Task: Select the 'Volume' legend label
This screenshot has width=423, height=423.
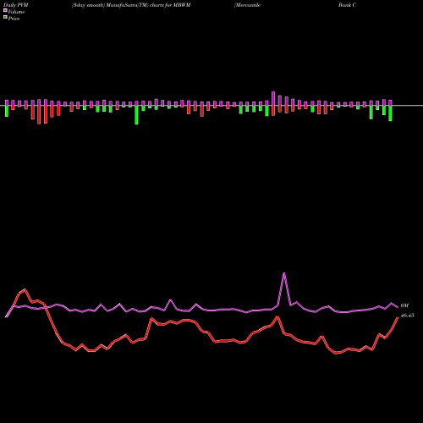Action: [16, 12]
